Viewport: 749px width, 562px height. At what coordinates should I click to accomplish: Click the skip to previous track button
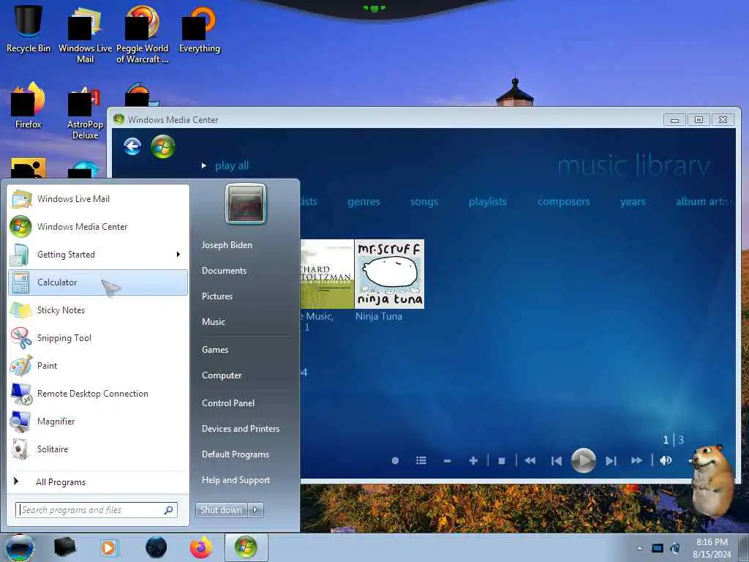557,461
